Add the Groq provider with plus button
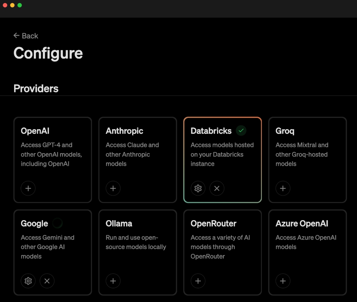This screenshot has height=302, width=357. coord(283,188)
